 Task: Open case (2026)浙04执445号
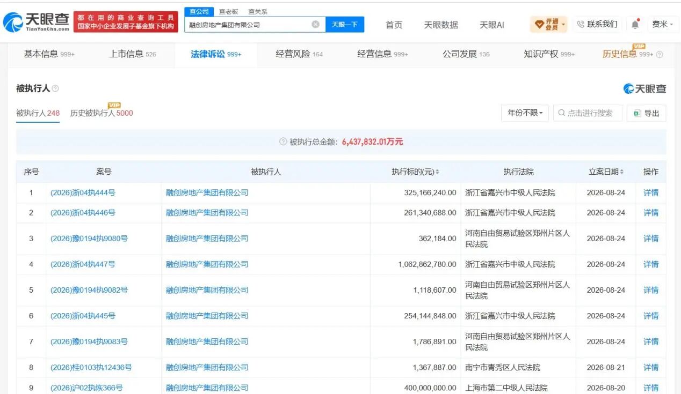83,316
